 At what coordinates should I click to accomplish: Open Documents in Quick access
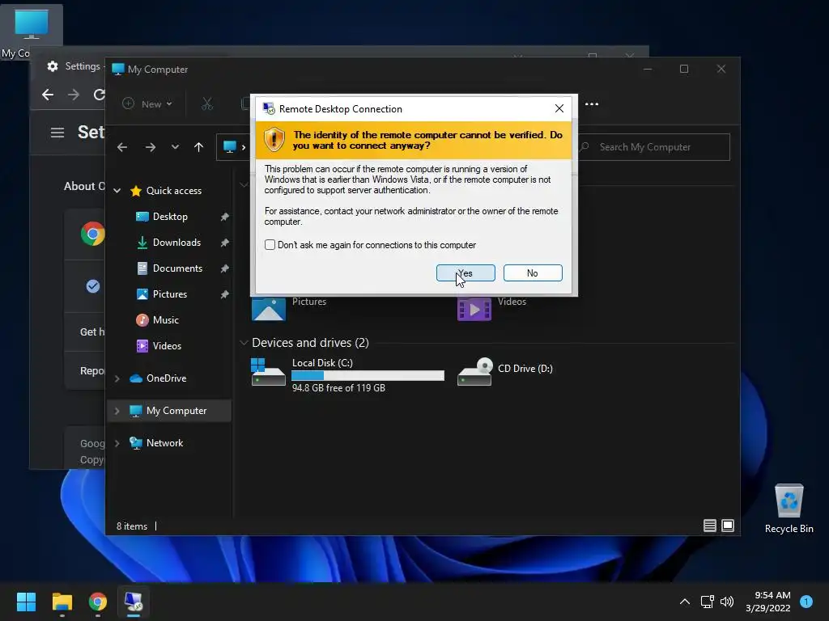[177, 268]
